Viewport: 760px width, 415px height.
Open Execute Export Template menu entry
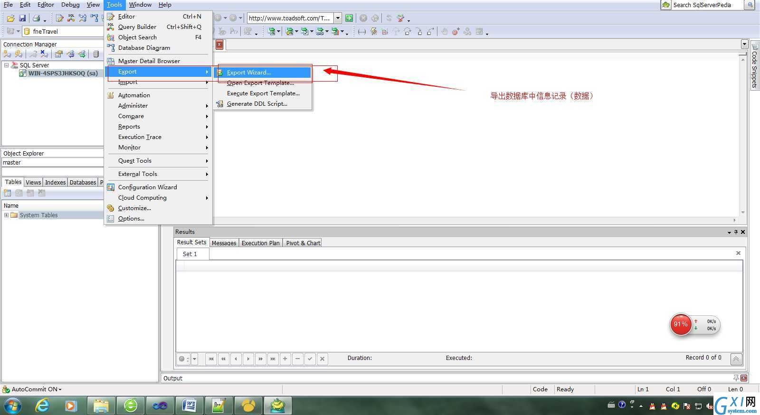tap(263, 93)
